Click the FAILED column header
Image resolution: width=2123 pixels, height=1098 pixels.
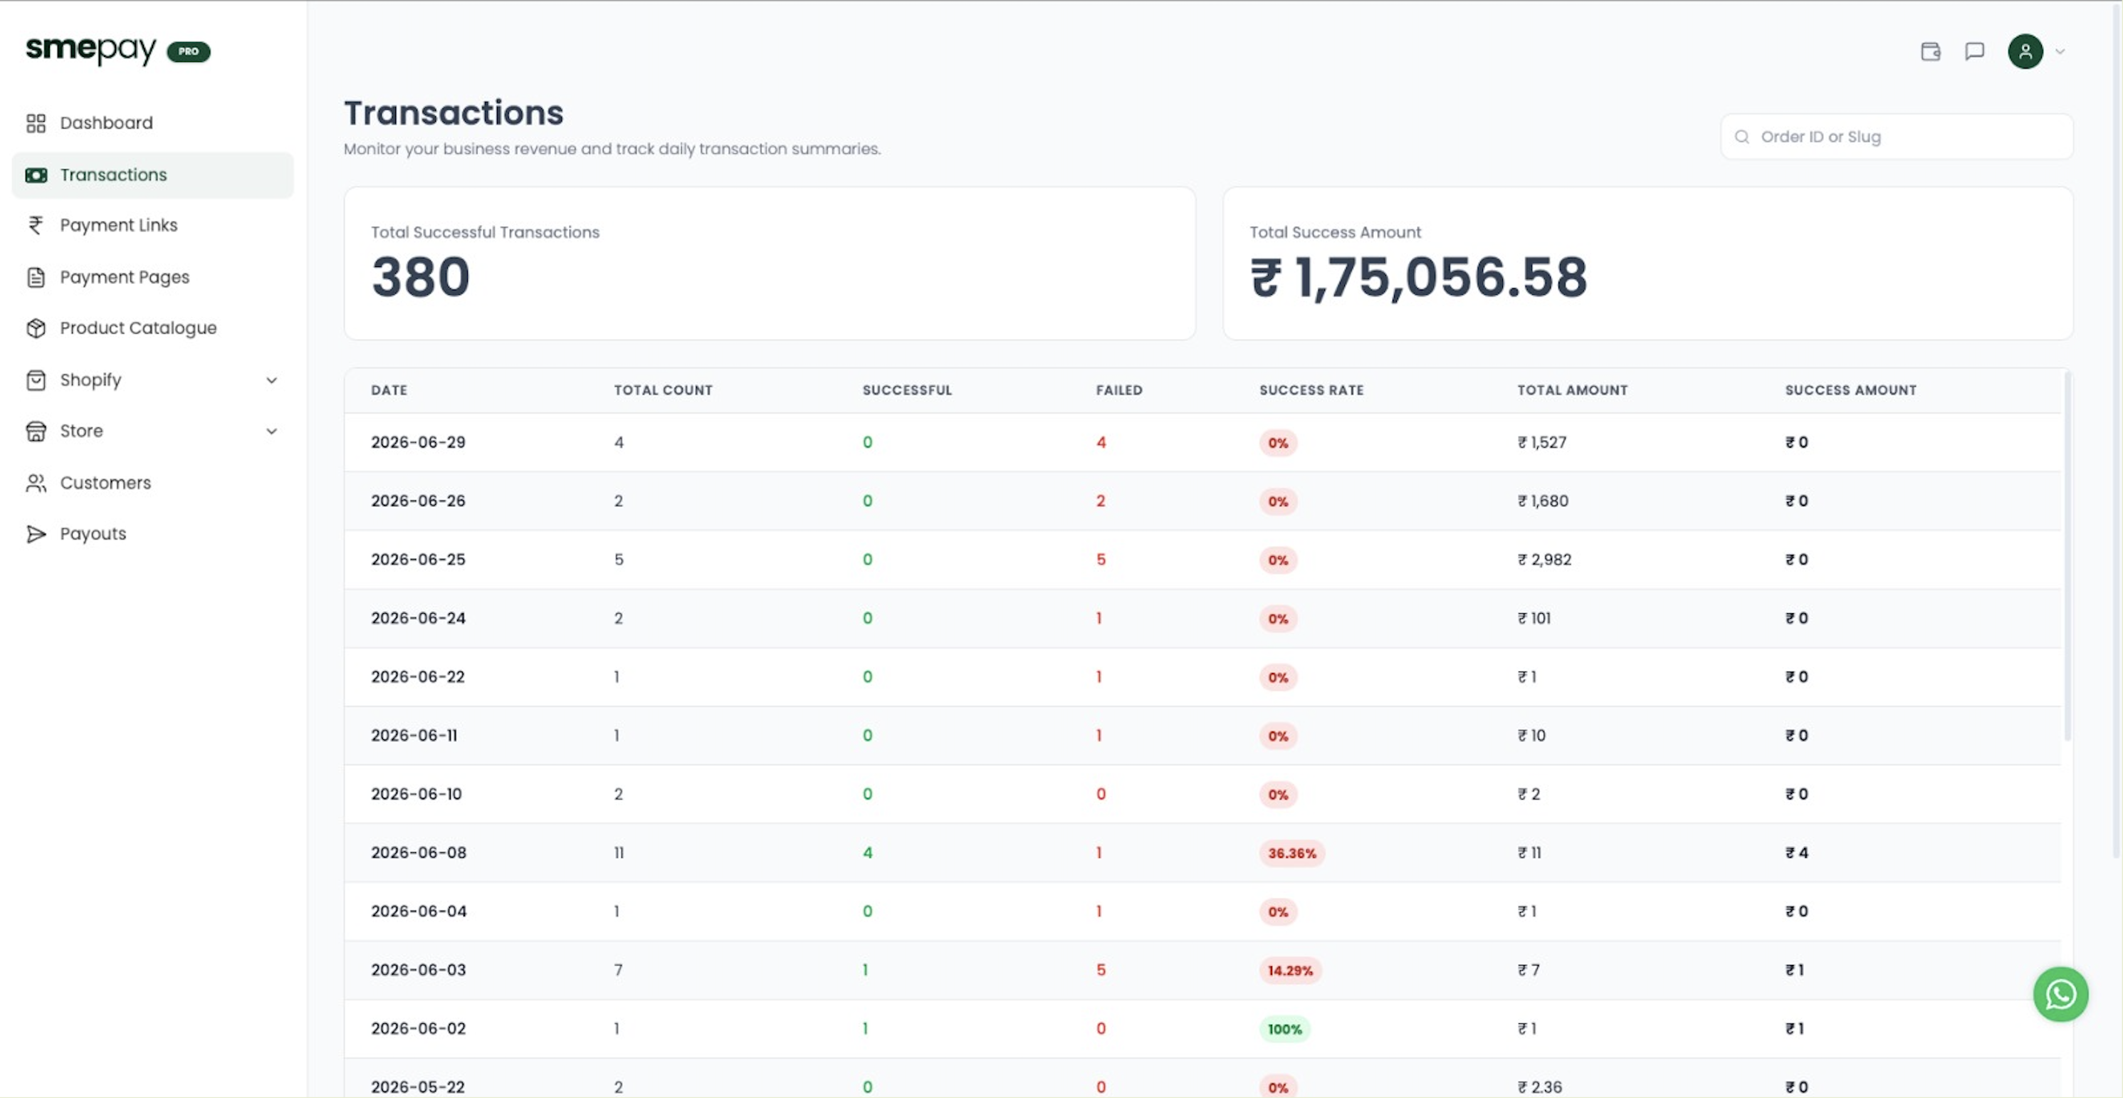tap(1118, 390)
